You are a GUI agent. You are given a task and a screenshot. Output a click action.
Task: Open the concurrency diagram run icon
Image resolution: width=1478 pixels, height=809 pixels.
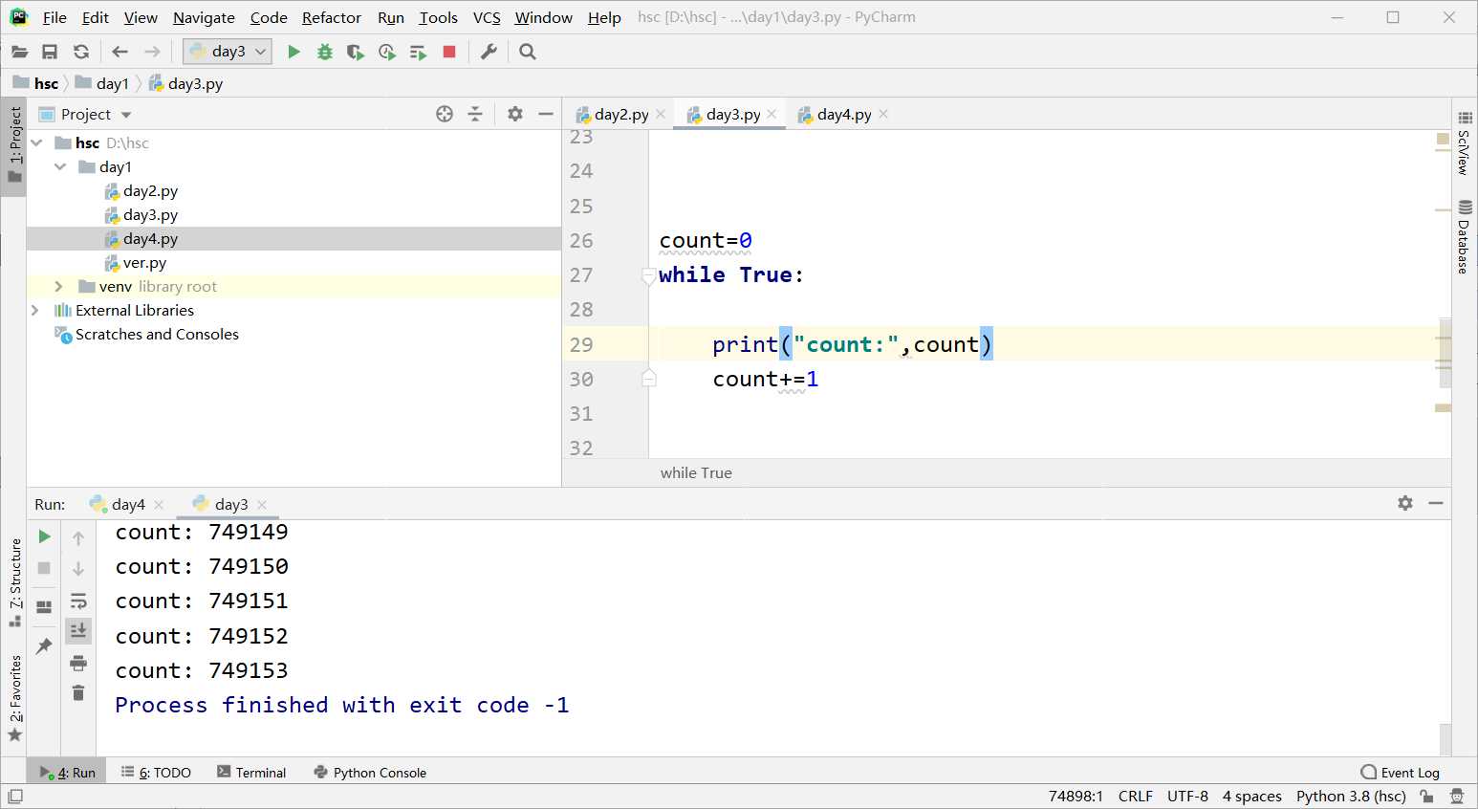tap(418, 52)
